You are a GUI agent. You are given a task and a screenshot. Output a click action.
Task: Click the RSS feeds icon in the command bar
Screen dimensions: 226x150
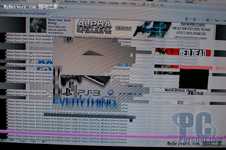click(x=195, y=19)
